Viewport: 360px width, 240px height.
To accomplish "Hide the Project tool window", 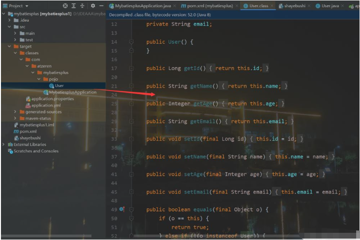I will 101,6.
